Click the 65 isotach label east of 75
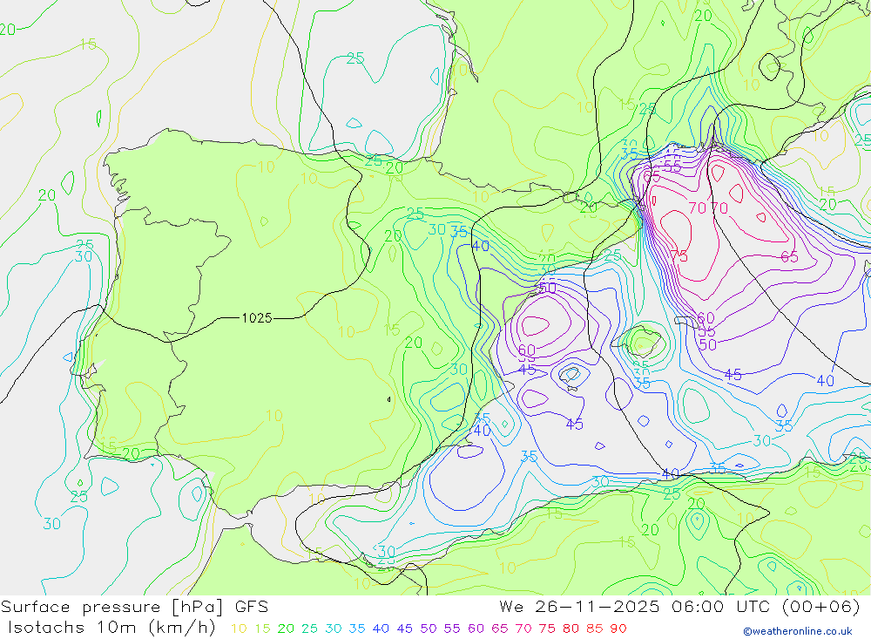The width and height of the screenshot is (871, 639). 789,257
